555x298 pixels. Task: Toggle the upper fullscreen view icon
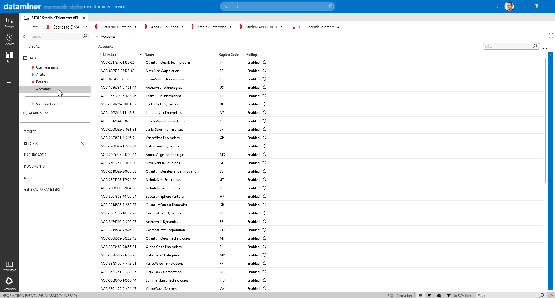[x=551, y=36]
